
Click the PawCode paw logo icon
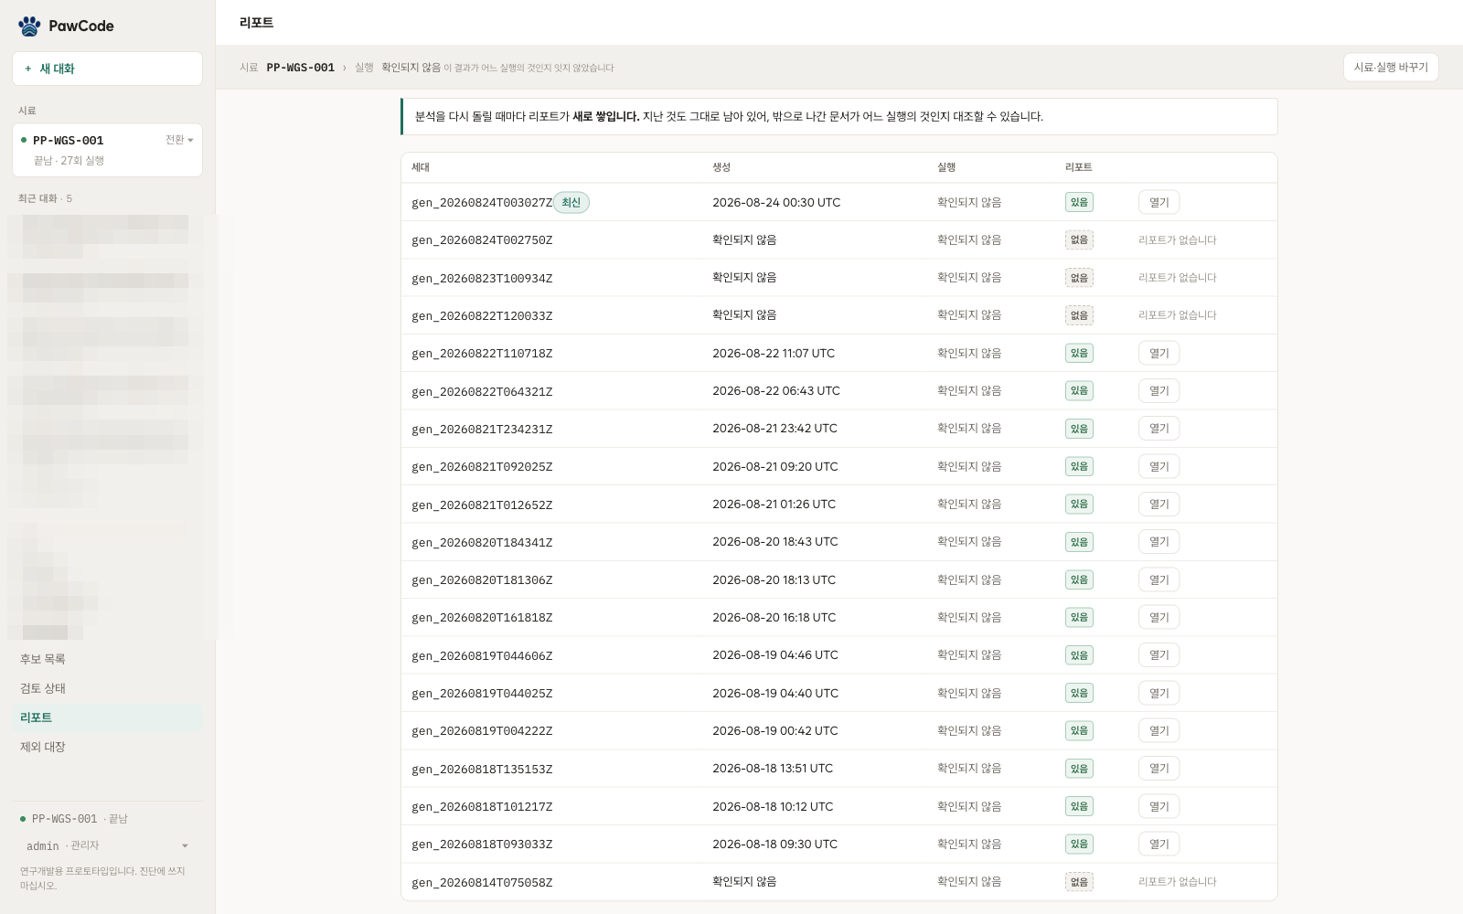29,26
